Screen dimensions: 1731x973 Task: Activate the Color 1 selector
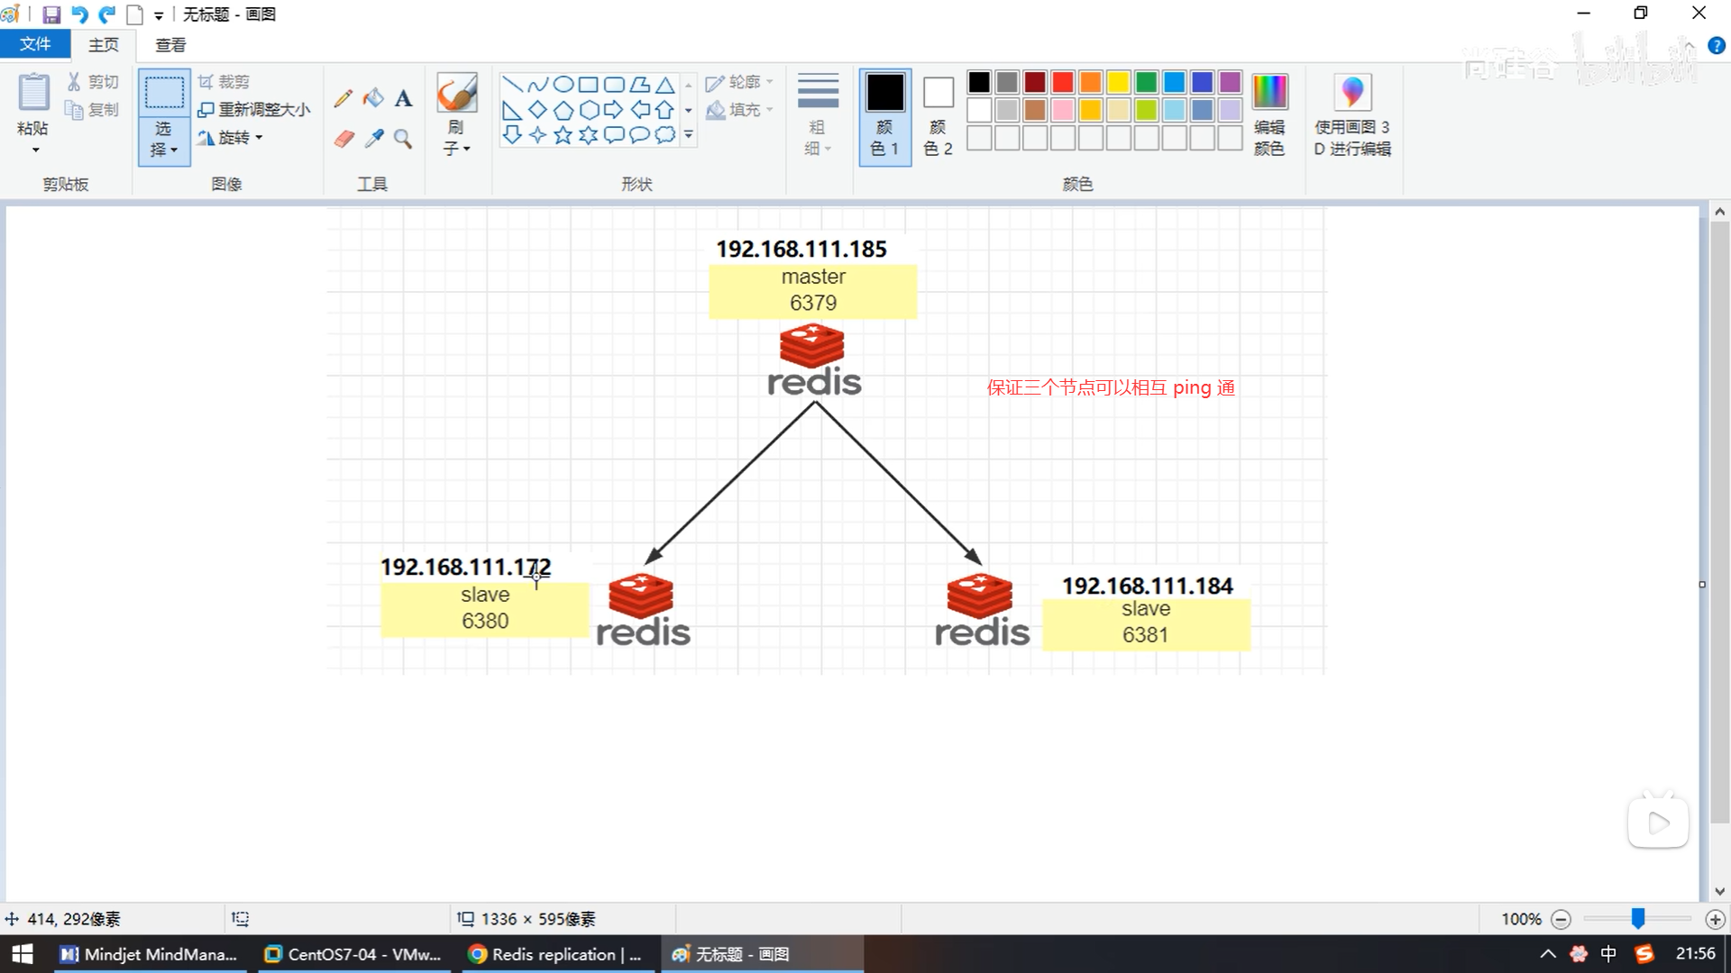(x=884, y=116)
